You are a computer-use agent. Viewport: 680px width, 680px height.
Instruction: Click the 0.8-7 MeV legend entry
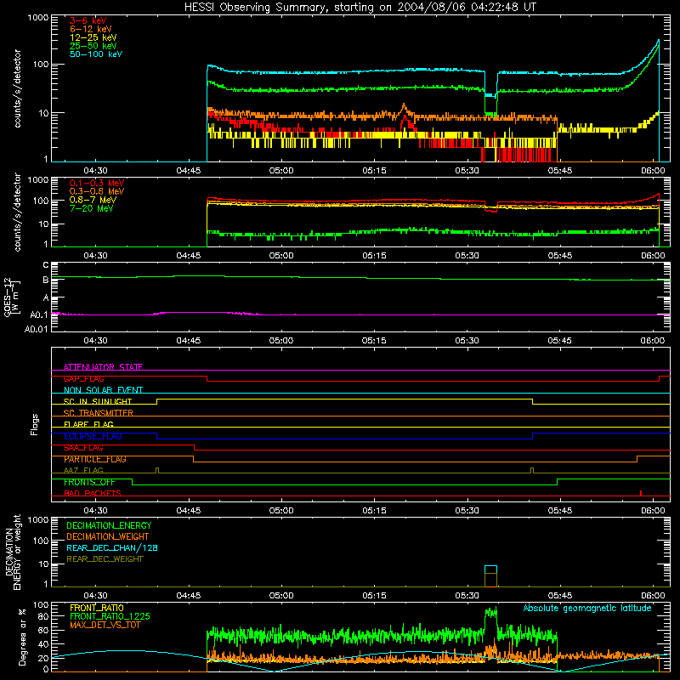point(93,200)
